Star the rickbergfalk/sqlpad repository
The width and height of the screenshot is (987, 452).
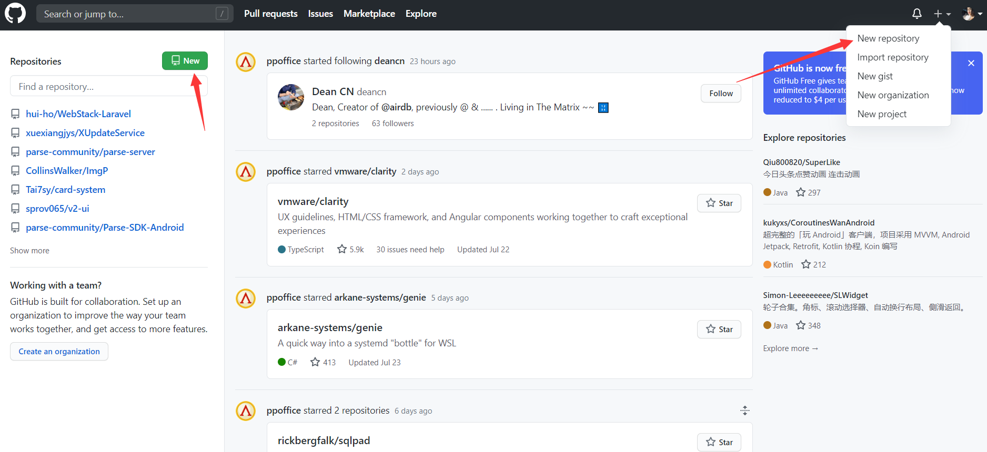(x=719, y=443)
